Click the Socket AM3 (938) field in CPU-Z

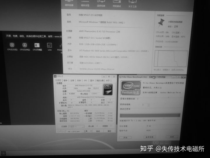coord(84,91)
